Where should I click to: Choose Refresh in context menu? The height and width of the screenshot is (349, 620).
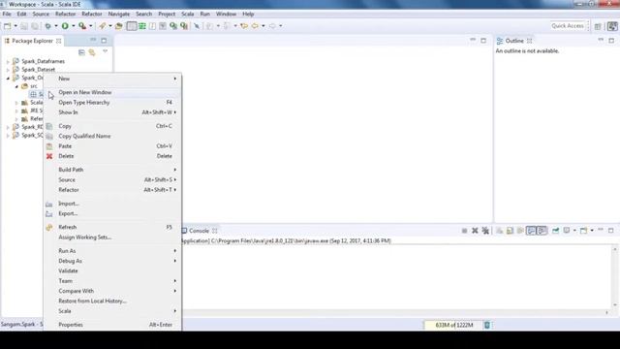112,227
